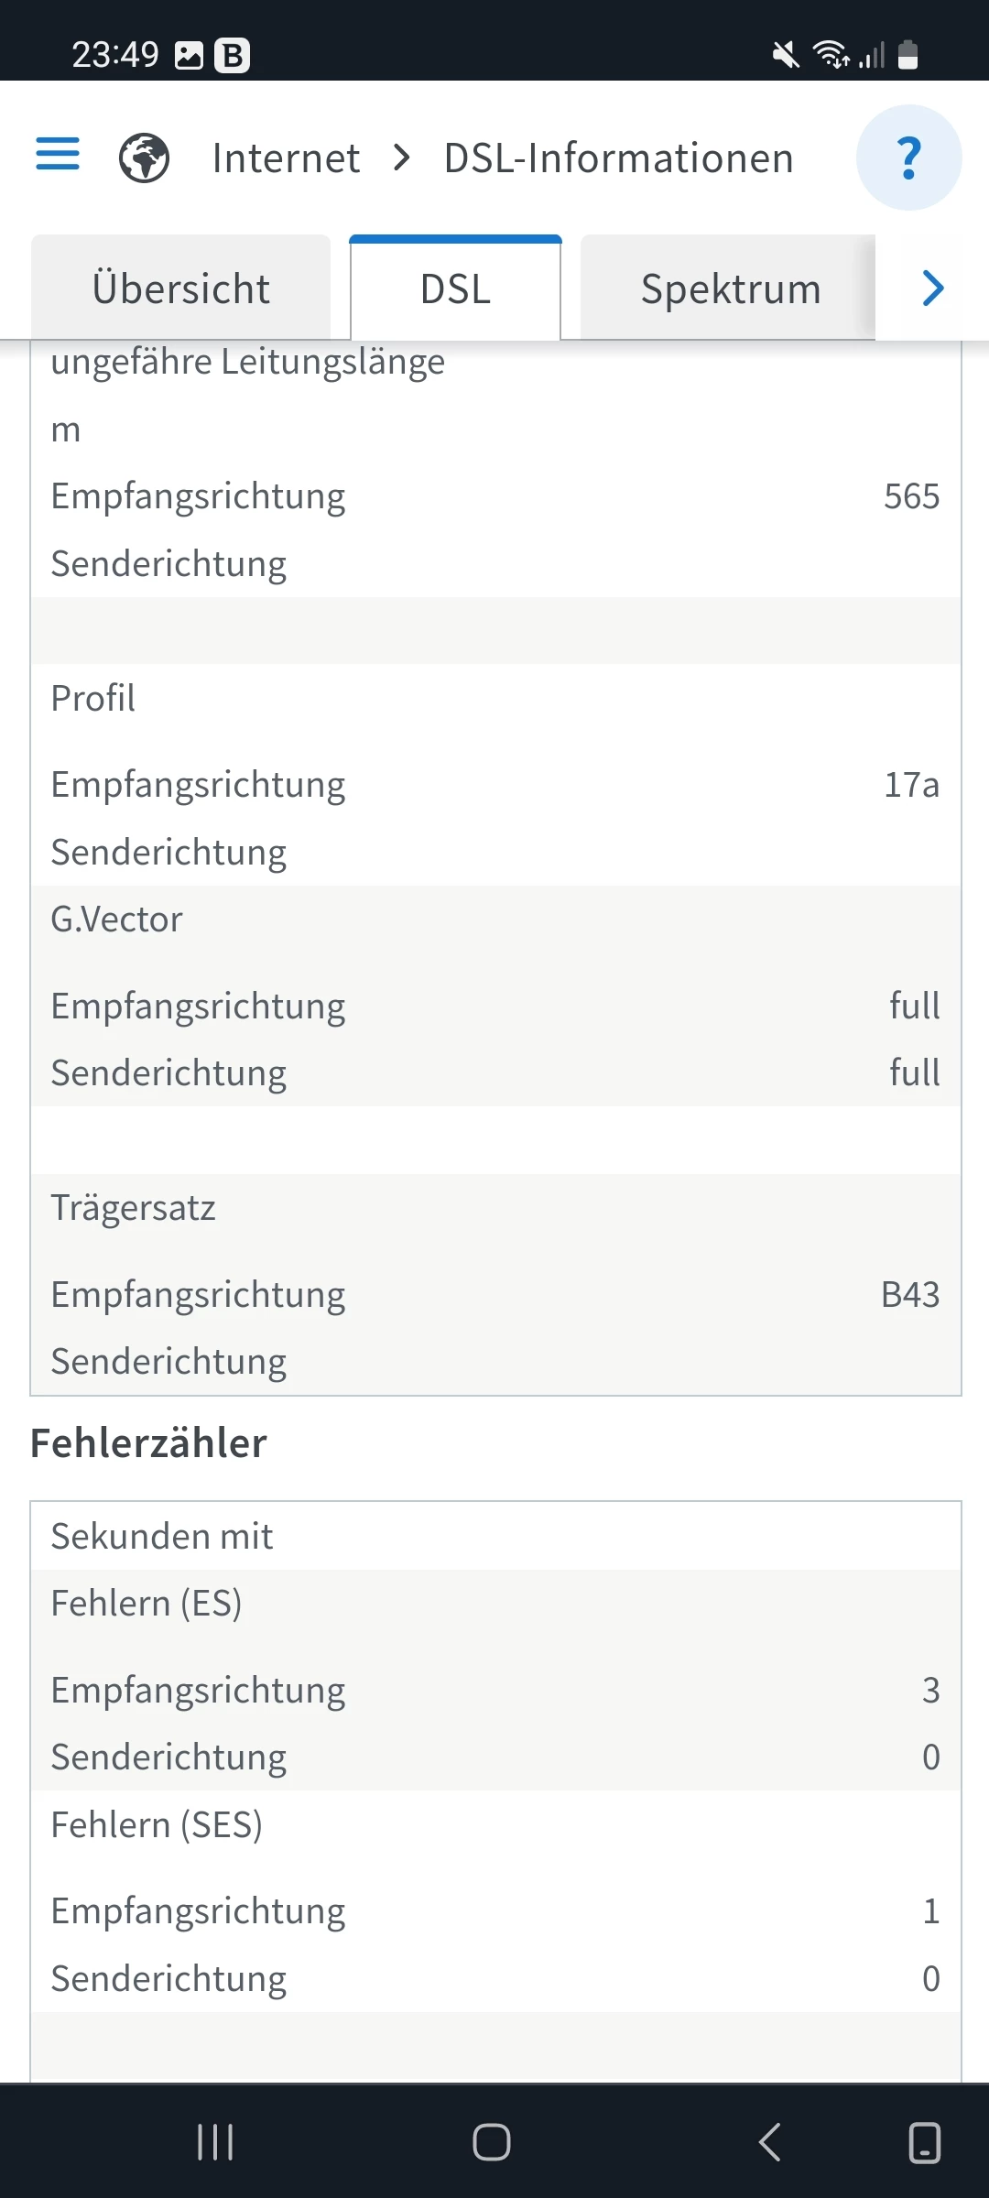
Task: Tap the battery icon in status bar
Action: click(x=907, y=55)
